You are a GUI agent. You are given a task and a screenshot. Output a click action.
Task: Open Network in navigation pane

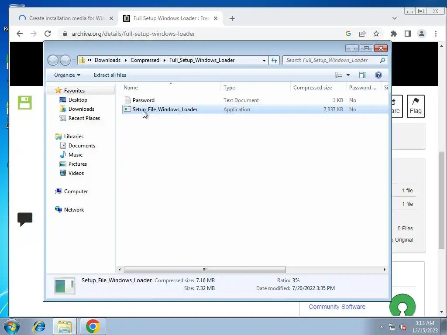(x=74, y=210)
